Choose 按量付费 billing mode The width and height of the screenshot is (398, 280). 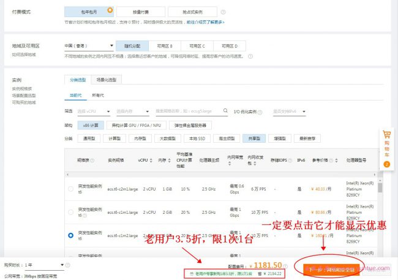132,11
